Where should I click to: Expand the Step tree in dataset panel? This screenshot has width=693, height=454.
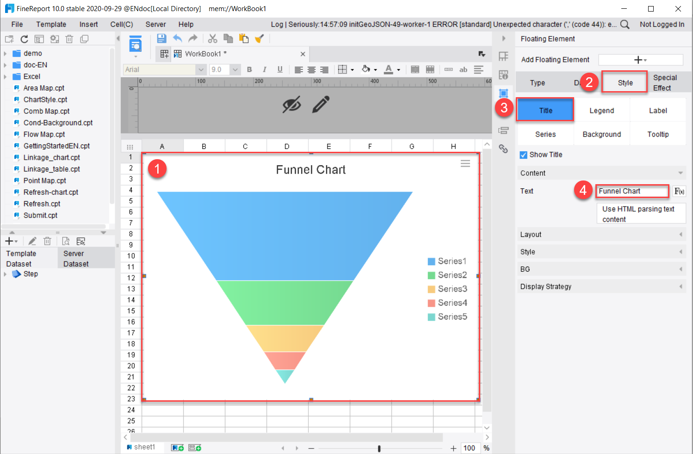(6, 274)
